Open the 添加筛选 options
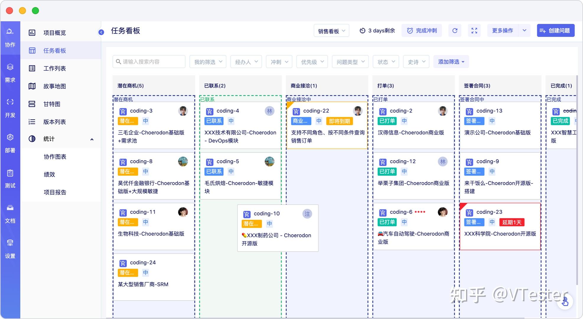 (x=451, y=61)
